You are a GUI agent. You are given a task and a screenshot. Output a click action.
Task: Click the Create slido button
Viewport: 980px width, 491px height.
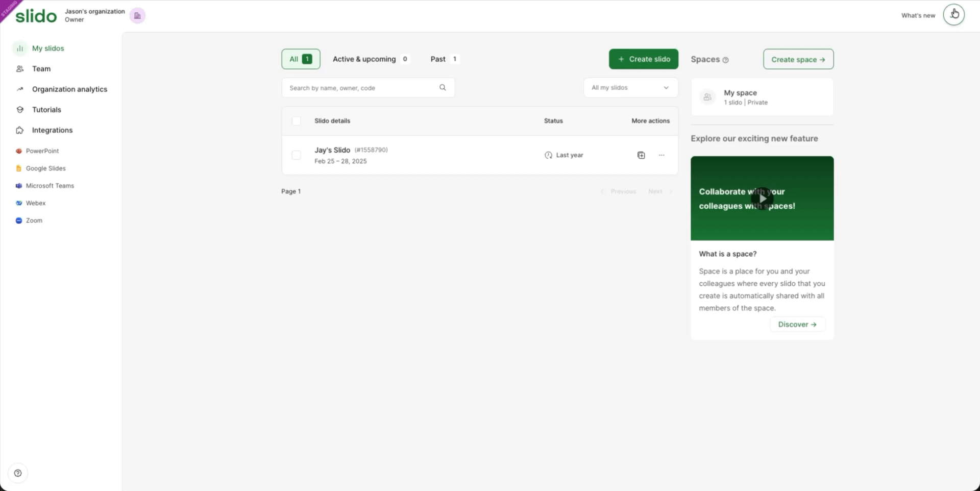[x=643, y=59]
